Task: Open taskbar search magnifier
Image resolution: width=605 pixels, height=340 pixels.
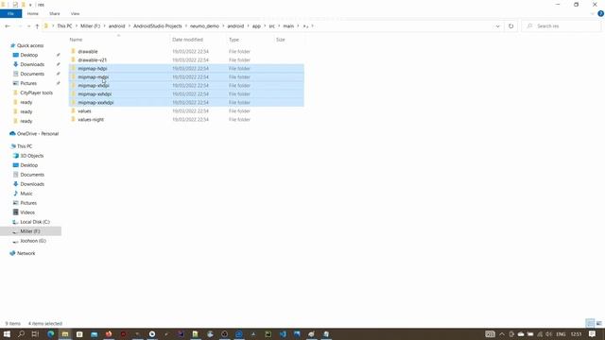Action: point(21,334)
